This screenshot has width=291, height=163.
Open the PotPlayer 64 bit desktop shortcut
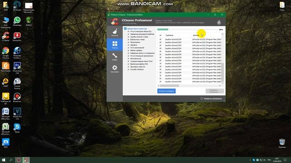(x=6, y=99)
